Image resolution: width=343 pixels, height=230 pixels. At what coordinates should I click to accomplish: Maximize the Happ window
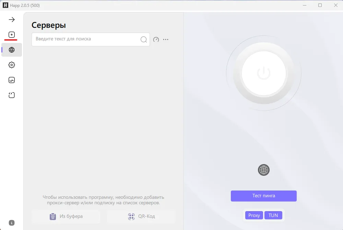[320, 5]
